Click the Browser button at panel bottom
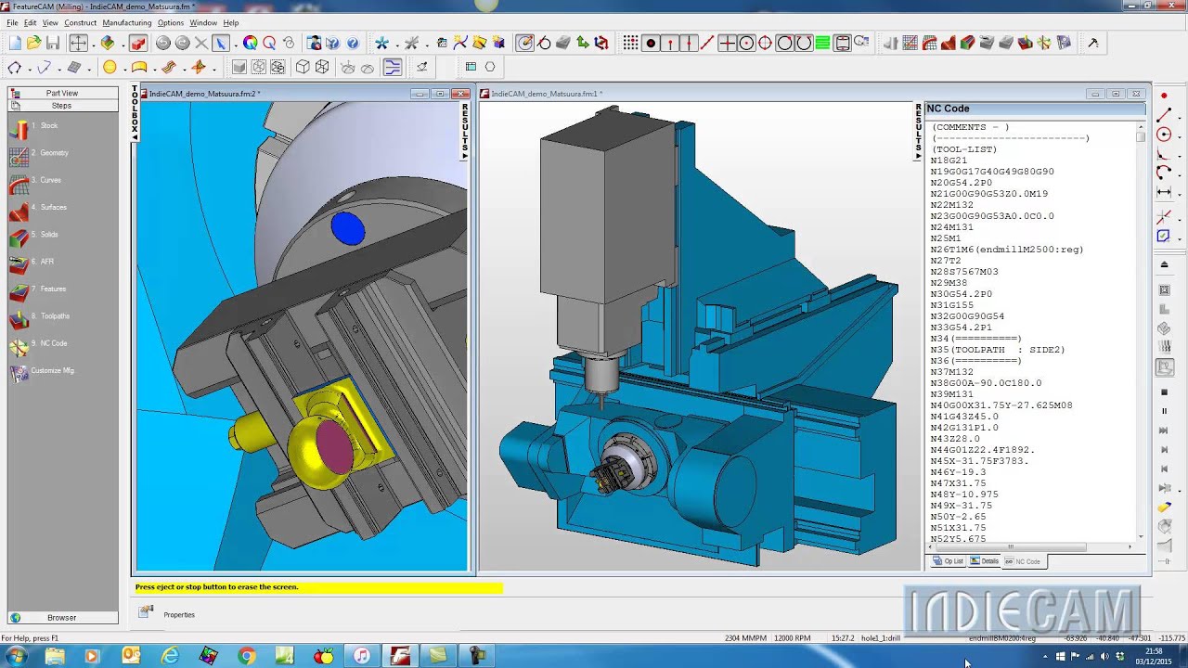Image resolution: width=1188 pixels, height=668 pixels. click(x=63, y=618)
